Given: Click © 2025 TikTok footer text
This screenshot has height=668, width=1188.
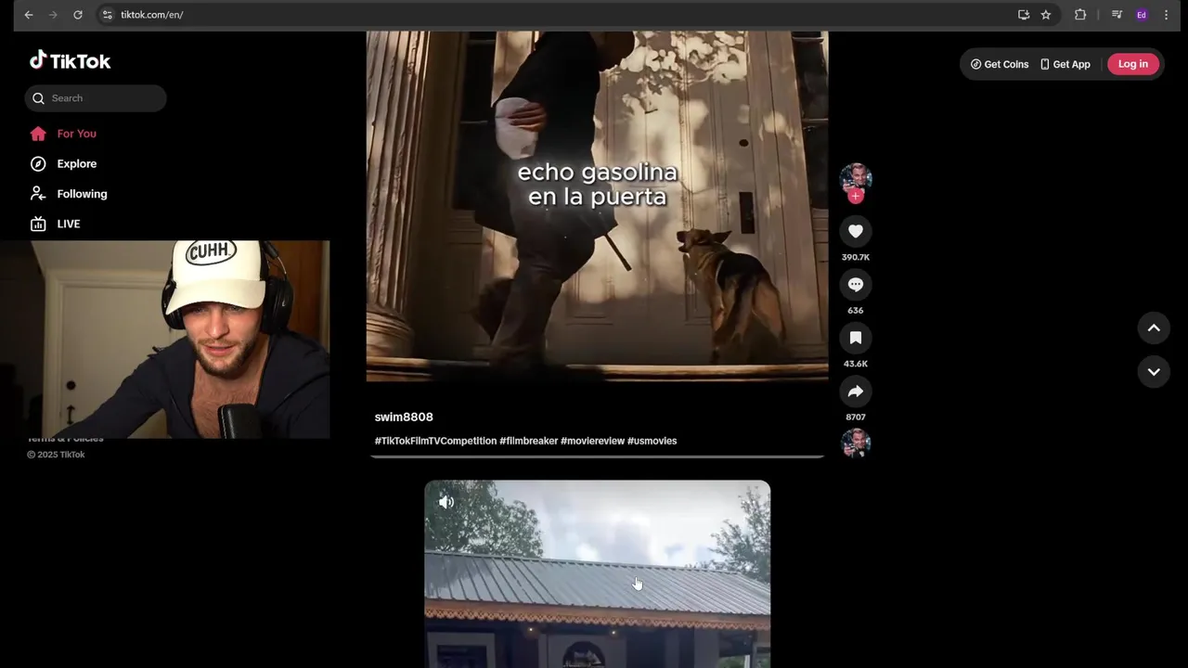Looking at the screenshot, I should coord(56,455).
